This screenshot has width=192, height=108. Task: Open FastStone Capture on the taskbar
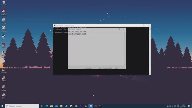pyautogui.click(x=71, y=106)
